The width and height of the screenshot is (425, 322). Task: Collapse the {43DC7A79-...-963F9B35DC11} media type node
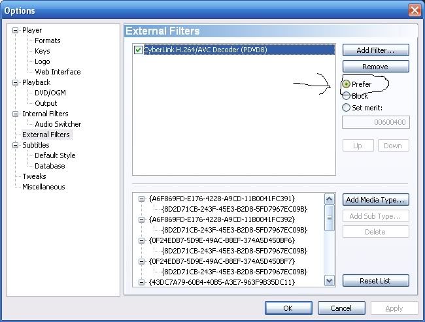[141, 282]
